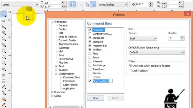
Task: Select the Parallel Dimension tool
Action: click(4, 87)
